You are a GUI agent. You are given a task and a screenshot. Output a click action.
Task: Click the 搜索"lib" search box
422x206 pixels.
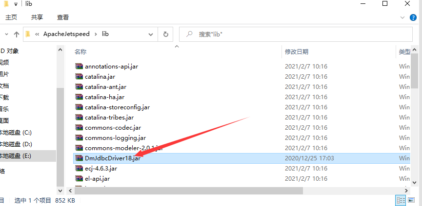(296, 34)
